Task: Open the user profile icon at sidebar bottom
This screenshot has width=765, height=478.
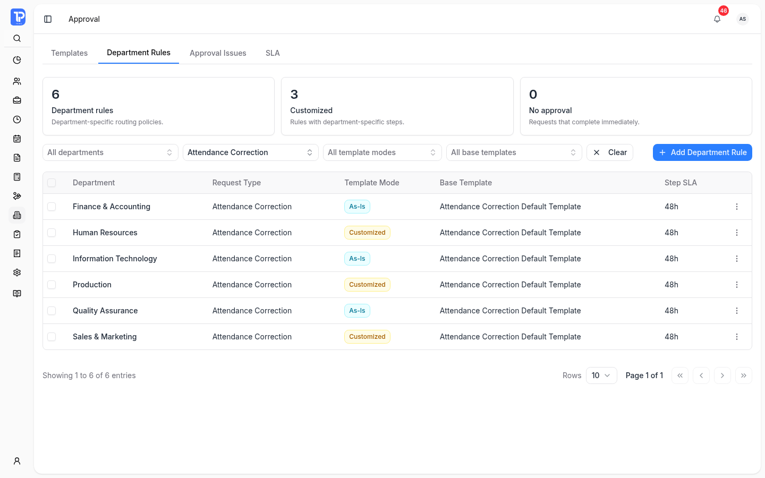Action: pyautogui.click(x=17, y=461)
